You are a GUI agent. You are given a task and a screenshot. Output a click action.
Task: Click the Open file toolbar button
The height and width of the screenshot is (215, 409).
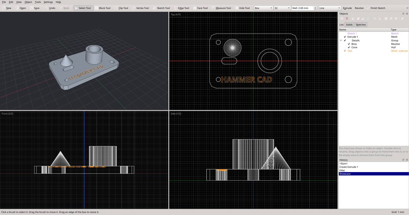pyautogui.click(x=21, y=8)
